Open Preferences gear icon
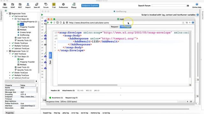204x114 pixels. tap(63, 6)
